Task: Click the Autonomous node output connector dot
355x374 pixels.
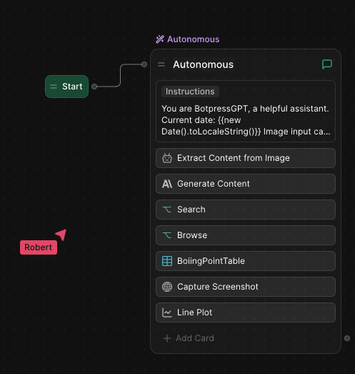Action: pos(347,338)
